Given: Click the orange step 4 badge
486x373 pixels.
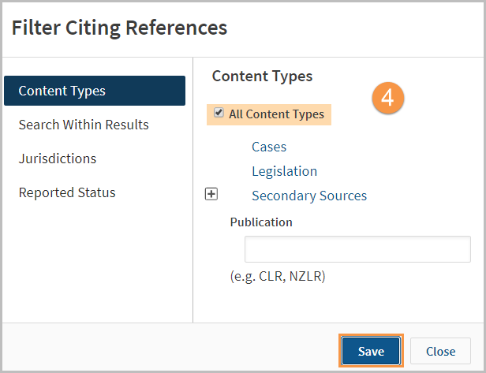Looking at the screenshot, I should click(x=387, y=98).
